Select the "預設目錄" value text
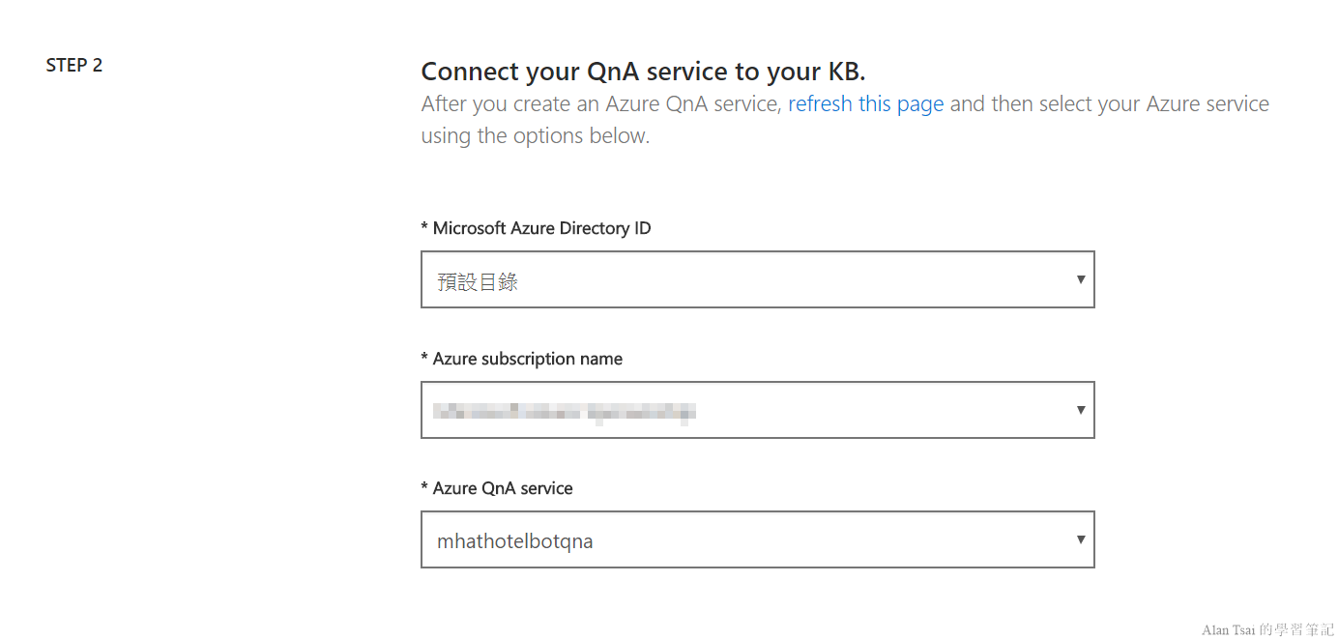1338x640 pixels. (x=478, y=282)
